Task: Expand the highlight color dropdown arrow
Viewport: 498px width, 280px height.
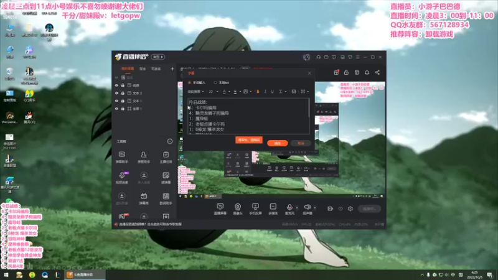Action: [x=240, y=91]
